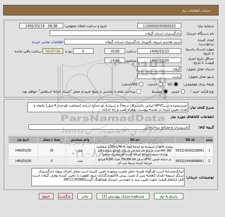The width and height of the screenshot is (225, 217).
Task: Click the پنجره upvc product name cell
Action: 135,150
